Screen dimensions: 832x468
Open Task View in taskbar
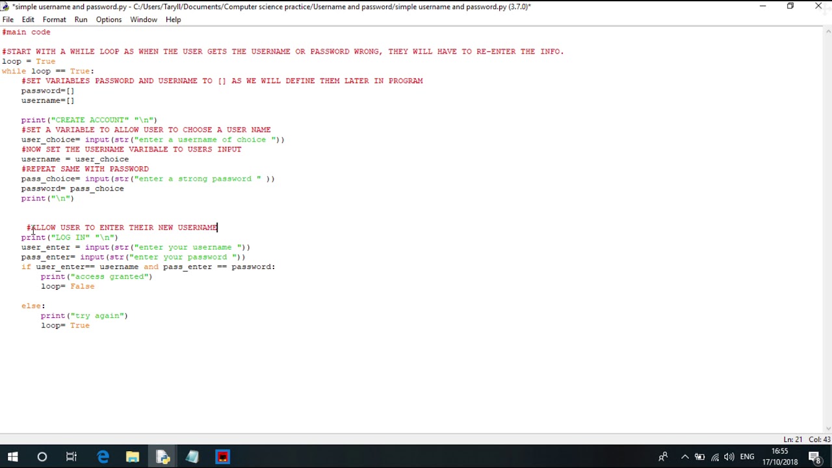tap(71, 457)
